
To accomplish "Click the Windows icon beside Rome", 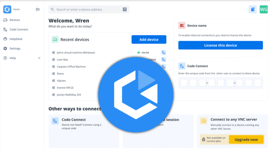I will point(53,74).
